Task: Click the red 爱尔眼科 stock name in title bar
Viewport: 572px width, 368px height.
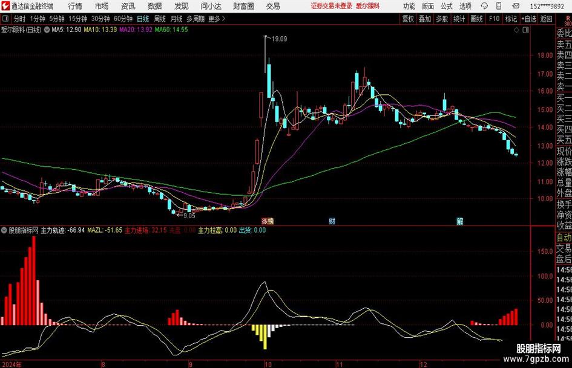Action: [x=368, y=6]
